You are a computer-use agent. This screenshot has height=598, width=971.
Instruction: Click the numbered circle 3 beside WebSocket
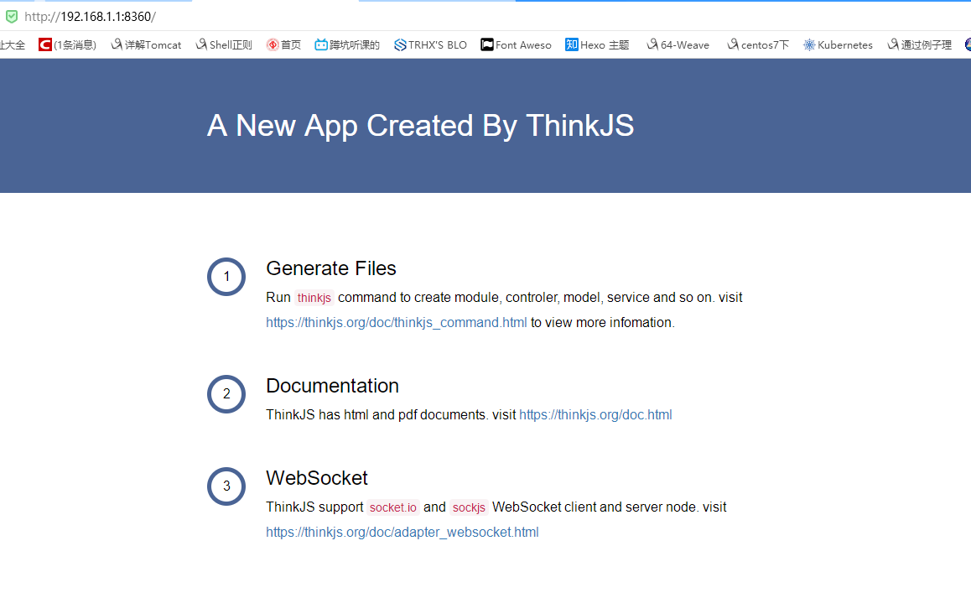[226, 486]
